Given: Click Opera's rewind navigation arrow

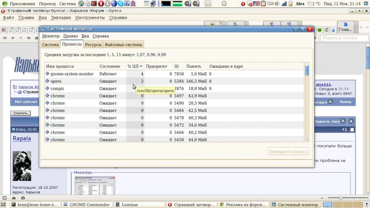Looking at the screenshot, I should (x=5, y=38).
